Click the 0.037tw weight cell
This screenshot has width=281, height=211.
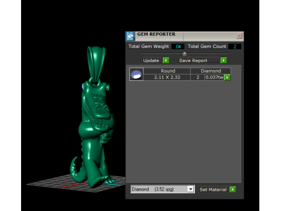point(214,77)
